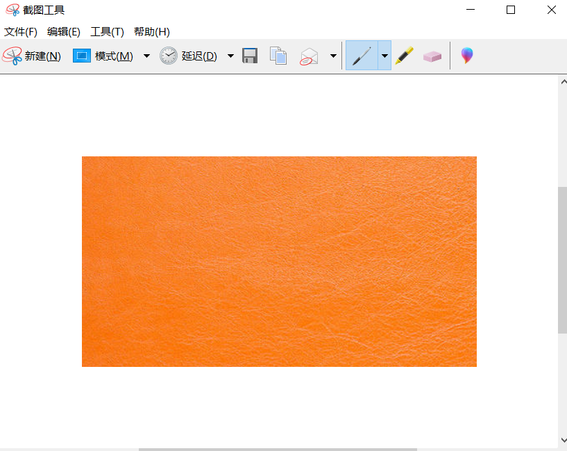Click the Save snip icon
Viewport: 567px width, 451px height.
coord(249,55)
